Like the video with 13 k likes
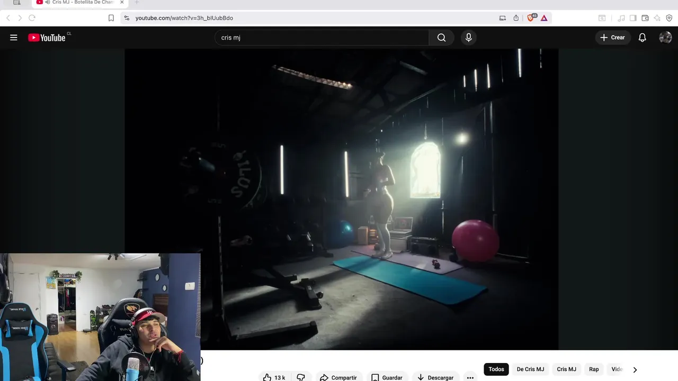The width and height of the screenshot is (678, 381). pos(273,377)
